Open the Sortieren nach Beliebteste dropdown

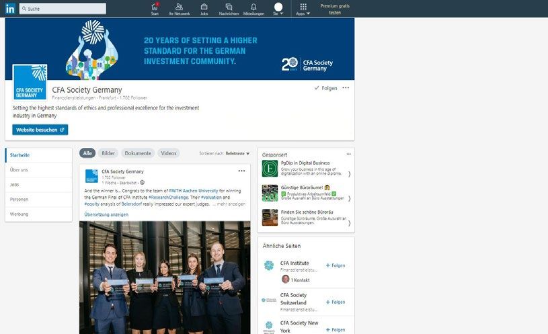(225, 153)
